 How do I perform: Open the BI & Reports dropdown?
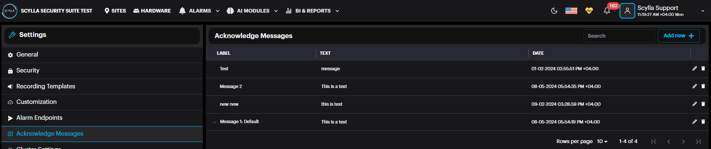[x=313, y=11]
